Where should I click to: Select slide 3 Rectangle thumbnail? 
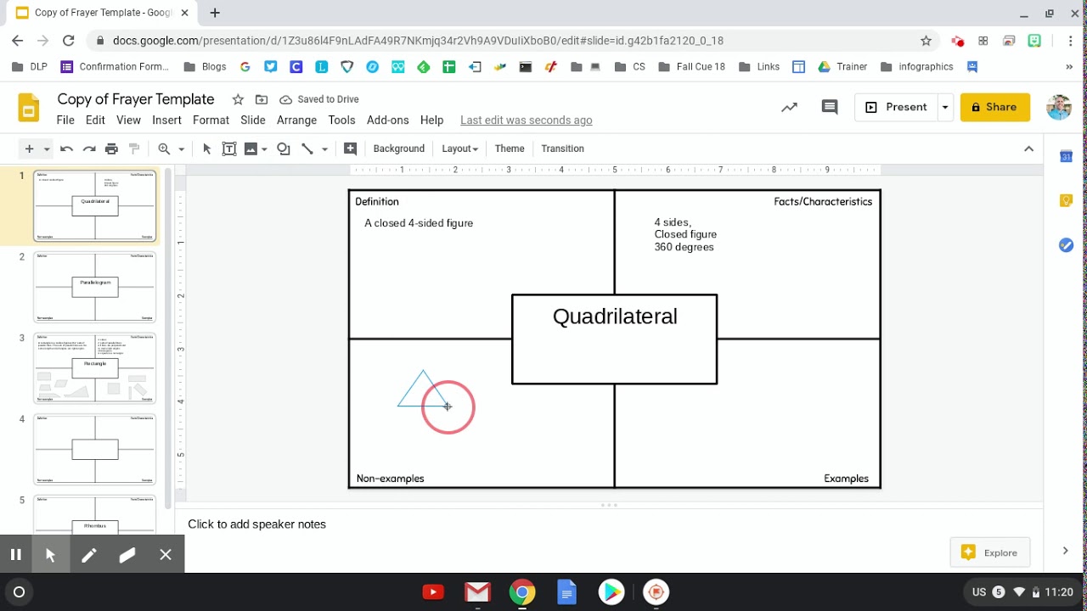[x=94, y=368]
